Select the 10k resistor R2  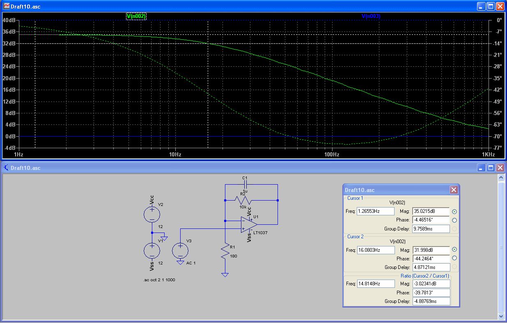pos(243,200)
